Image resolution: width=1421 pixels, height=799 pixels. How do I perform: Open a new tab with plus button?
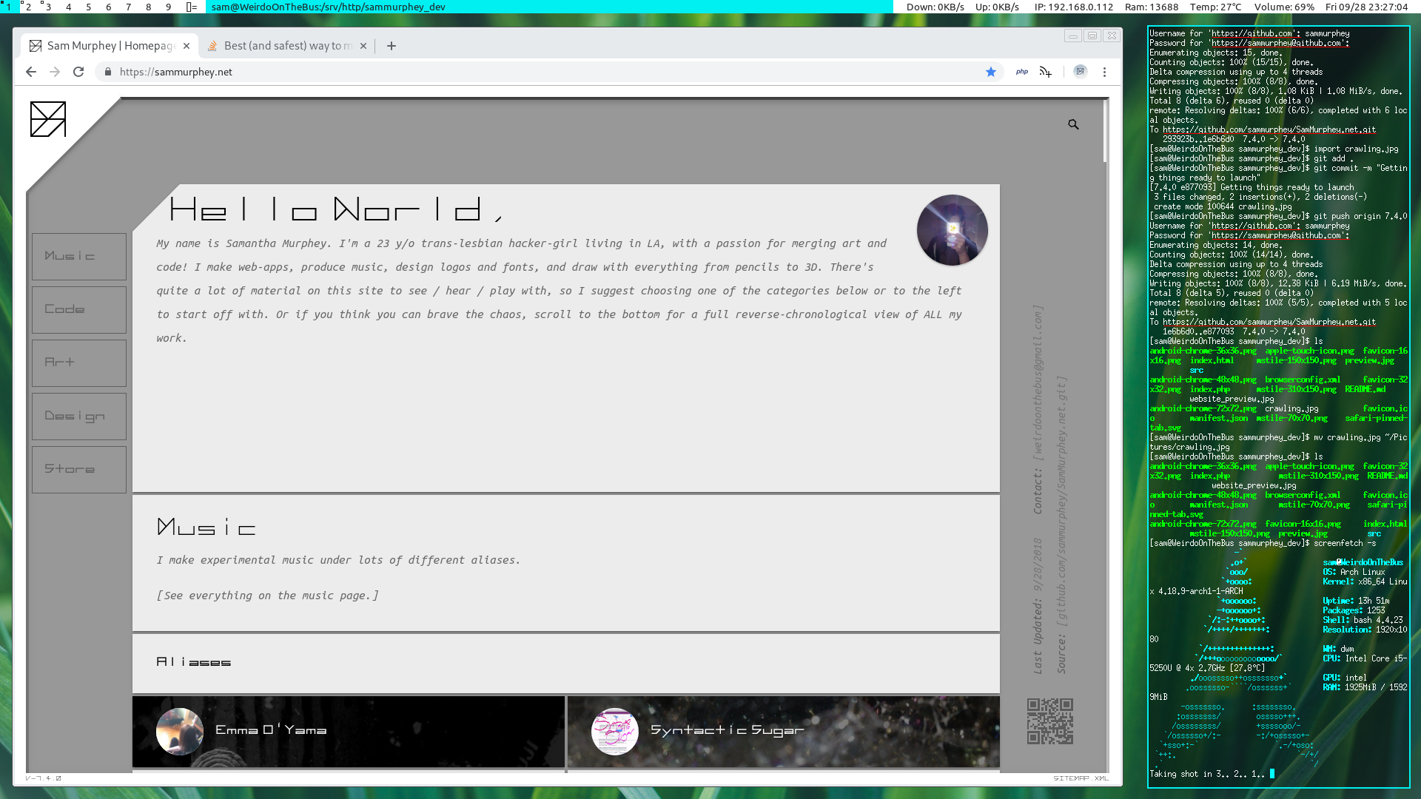point(392,46)
